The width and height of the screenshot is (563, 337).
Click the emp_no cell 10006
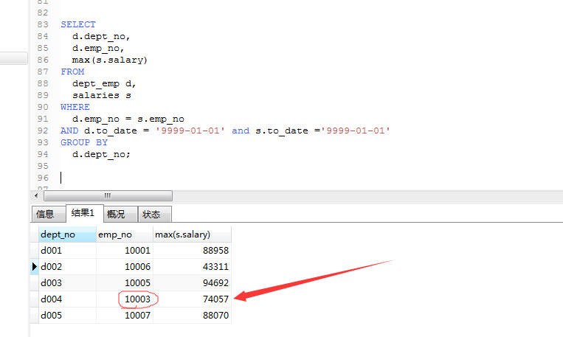[125, 267]
